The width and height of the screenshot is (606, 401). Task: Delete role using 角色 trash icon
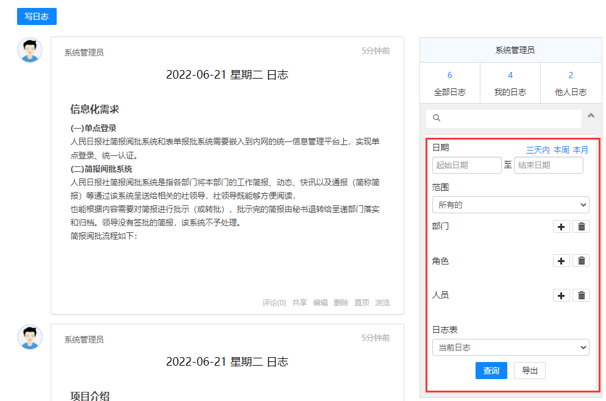(x=582, y=261)
